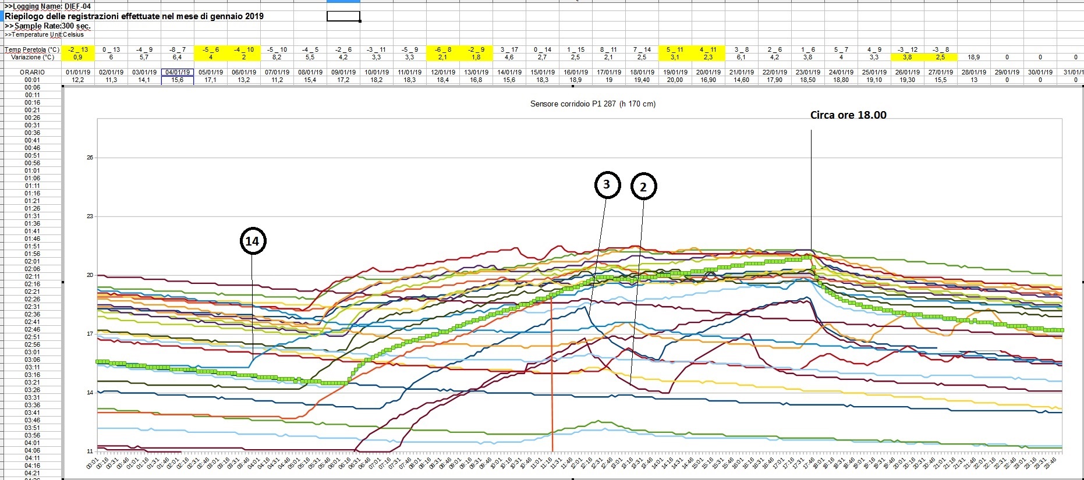This screenshot has height=480, width=1084.
Task: Select the 'Logging Name: DIEF-04' cell
Action: pos(48,6)
